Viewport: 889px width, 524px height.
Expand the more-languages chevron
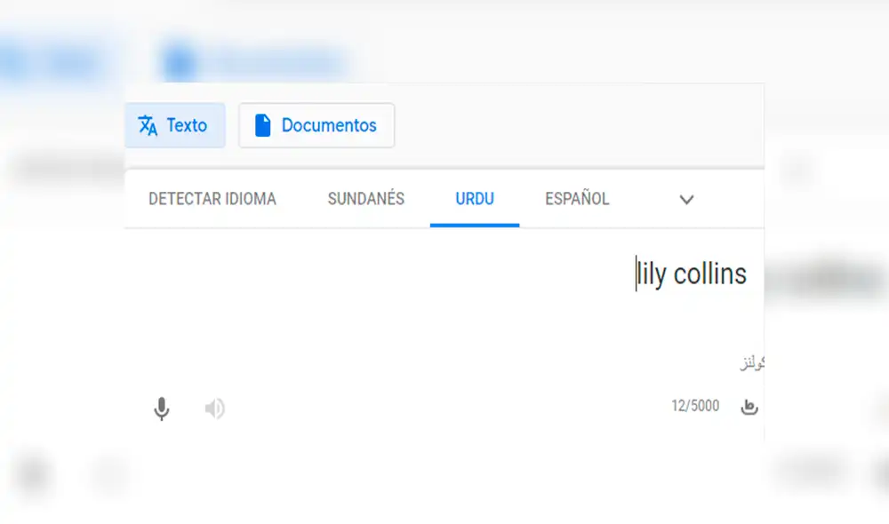(686, 200)
